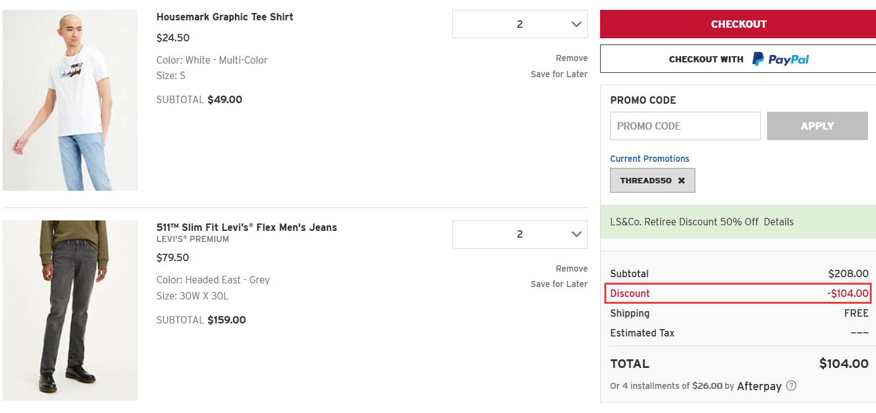This screenshot has width=876, height=413.
Task: Open Housemark Tee quantity dropdown
Action: click(520, 24)
